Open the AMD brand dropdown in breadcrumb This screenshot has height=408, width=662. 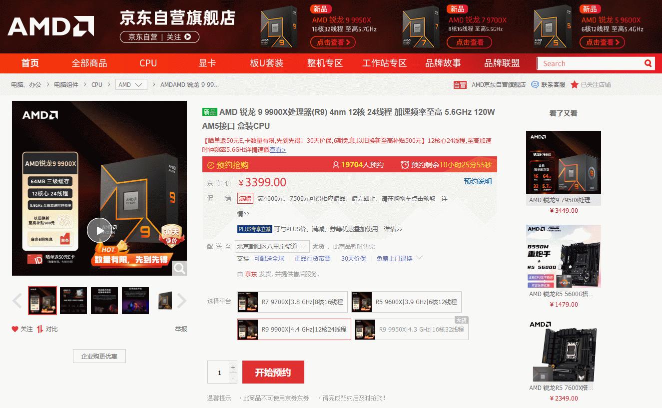point(131,85)
